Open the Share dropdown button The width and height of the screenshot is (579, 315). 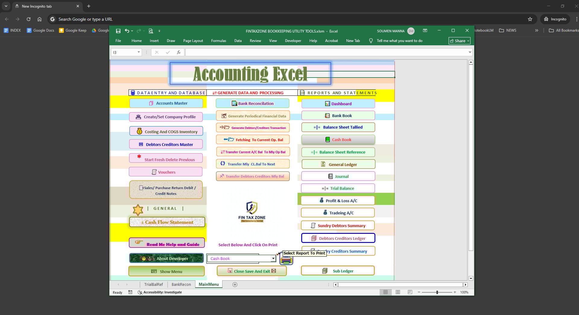(459, 41)
